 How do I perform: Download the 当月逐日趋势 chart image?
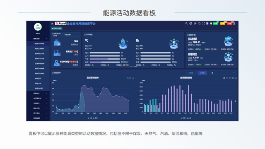click(x=236, y=78)
